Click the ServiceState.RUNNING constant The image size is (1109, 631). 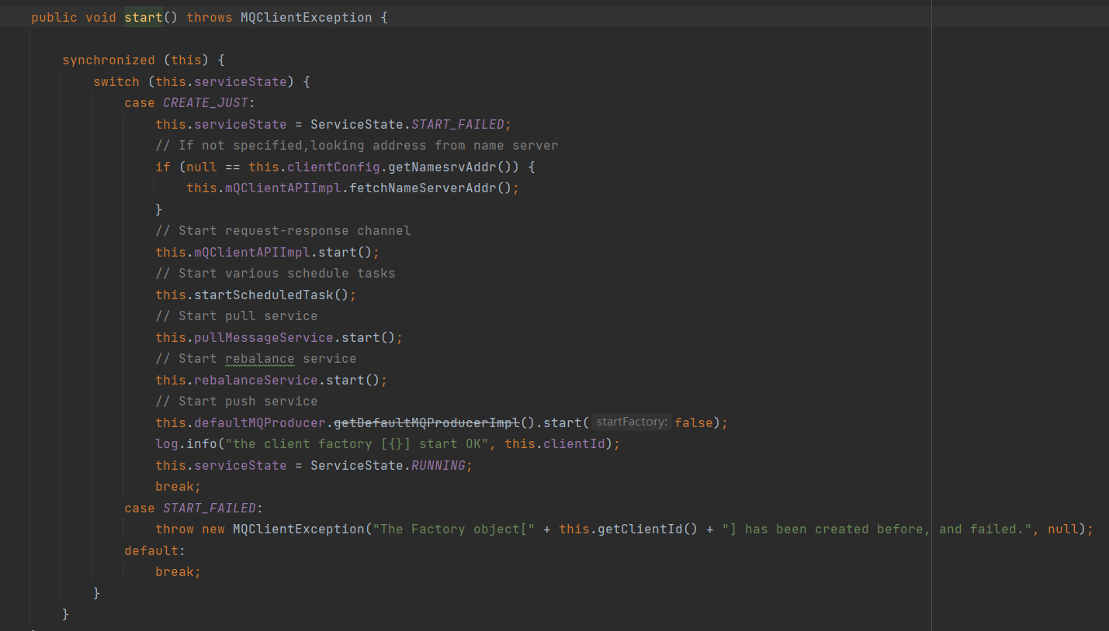coord(438,465)
